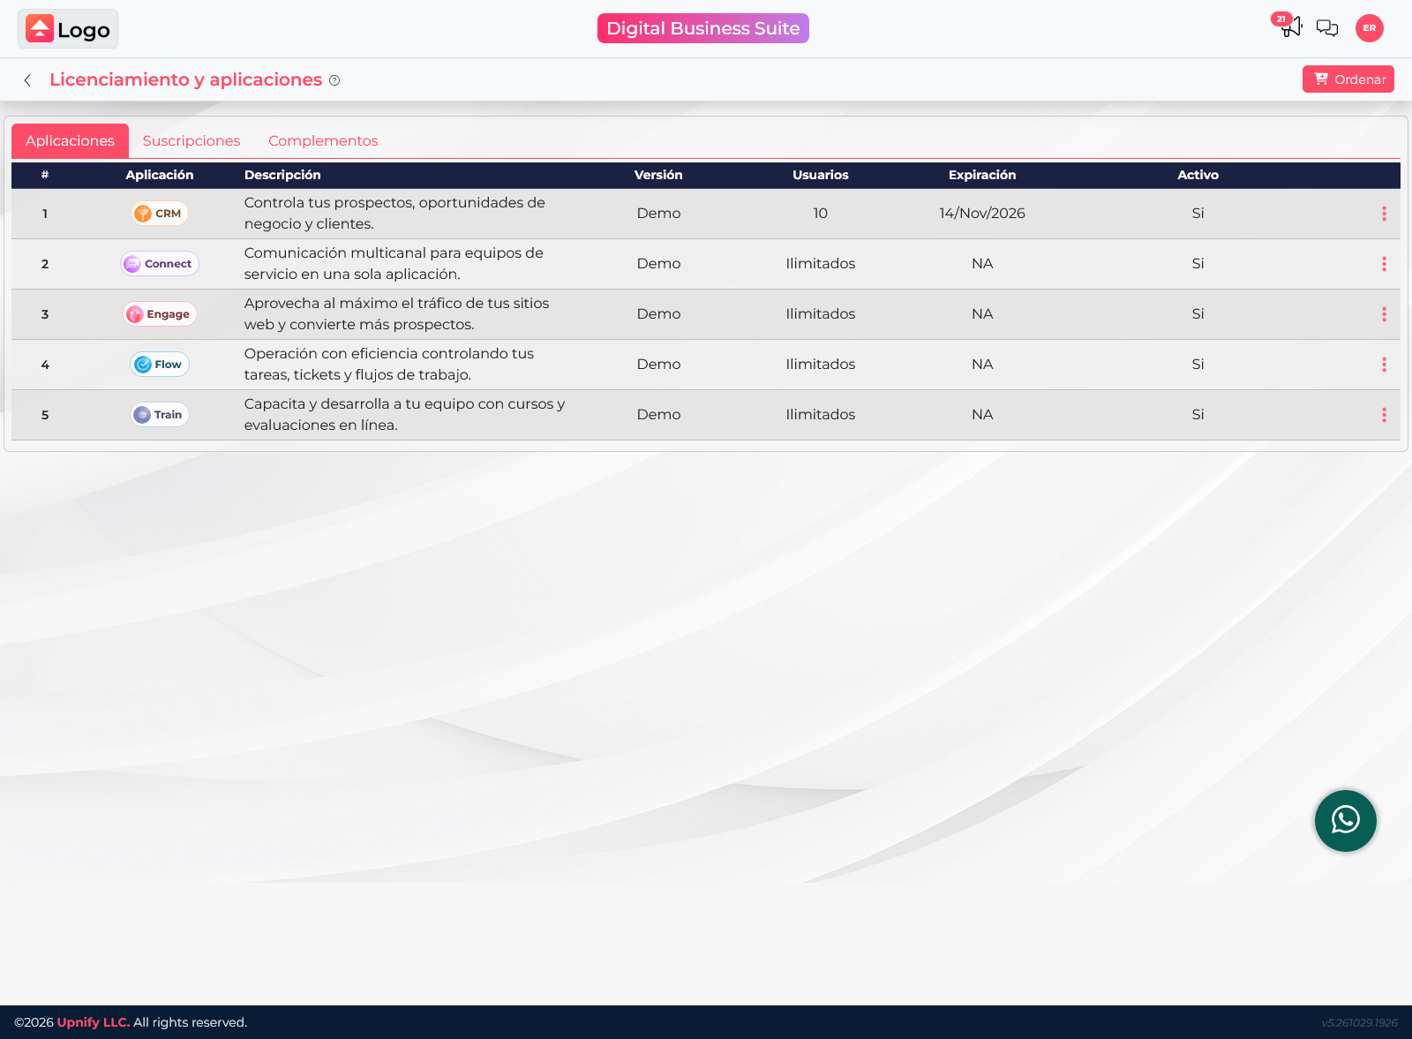
Task: Click the 'Comunicación multicanal' description text
Action: pyautogui.click(x=394, y=264)
